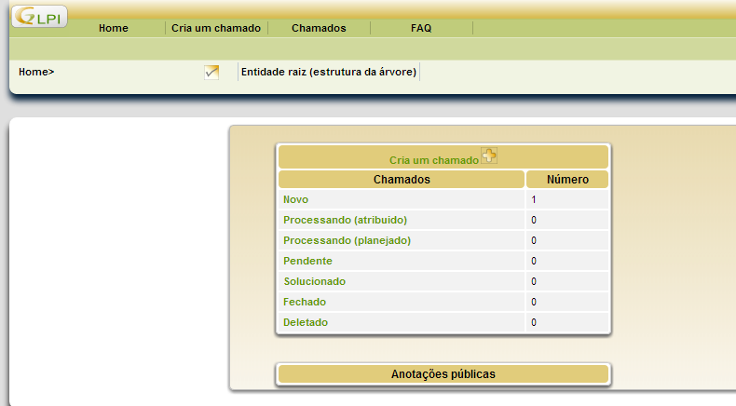Open the Novo tickets list
Screen dimensions: 736x406
point(295,199)
